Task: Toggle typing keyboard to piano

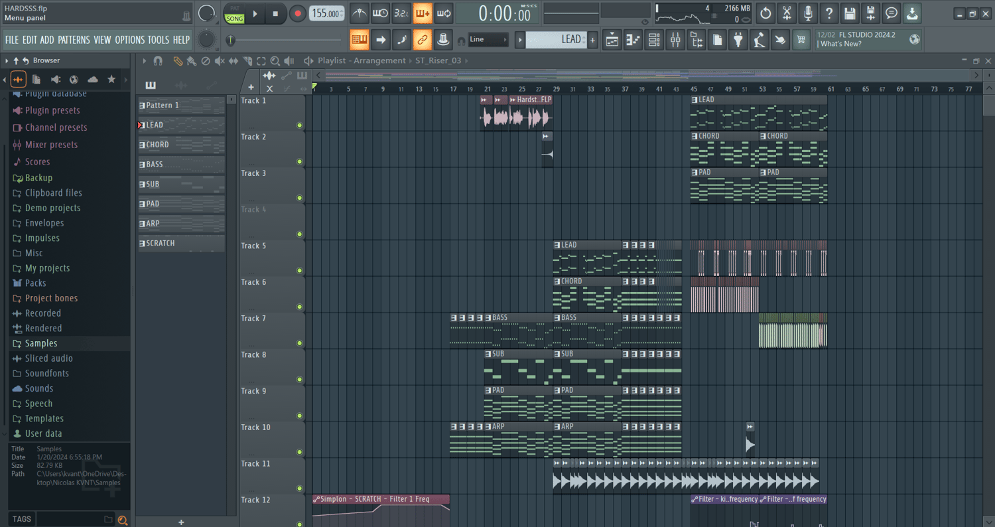Action: pyautogui.click(x=360, y=40)
